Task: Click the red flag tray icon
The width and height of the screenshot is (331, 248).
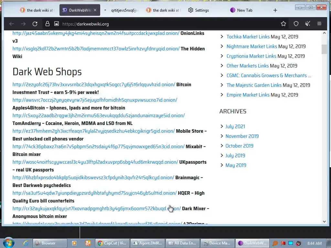Action: coord(283,243)
